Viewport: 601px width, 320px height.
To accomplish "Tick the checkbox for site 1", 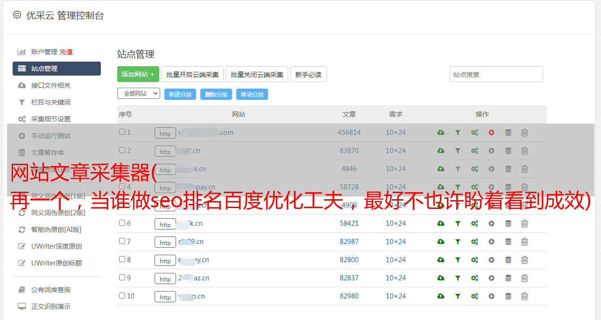I will [122, 132].
